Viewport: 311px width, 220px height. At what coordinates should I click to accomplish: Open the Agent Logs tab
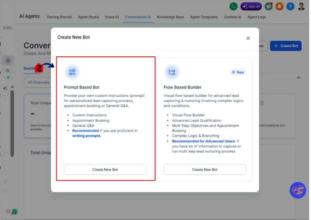click(256, 17)
